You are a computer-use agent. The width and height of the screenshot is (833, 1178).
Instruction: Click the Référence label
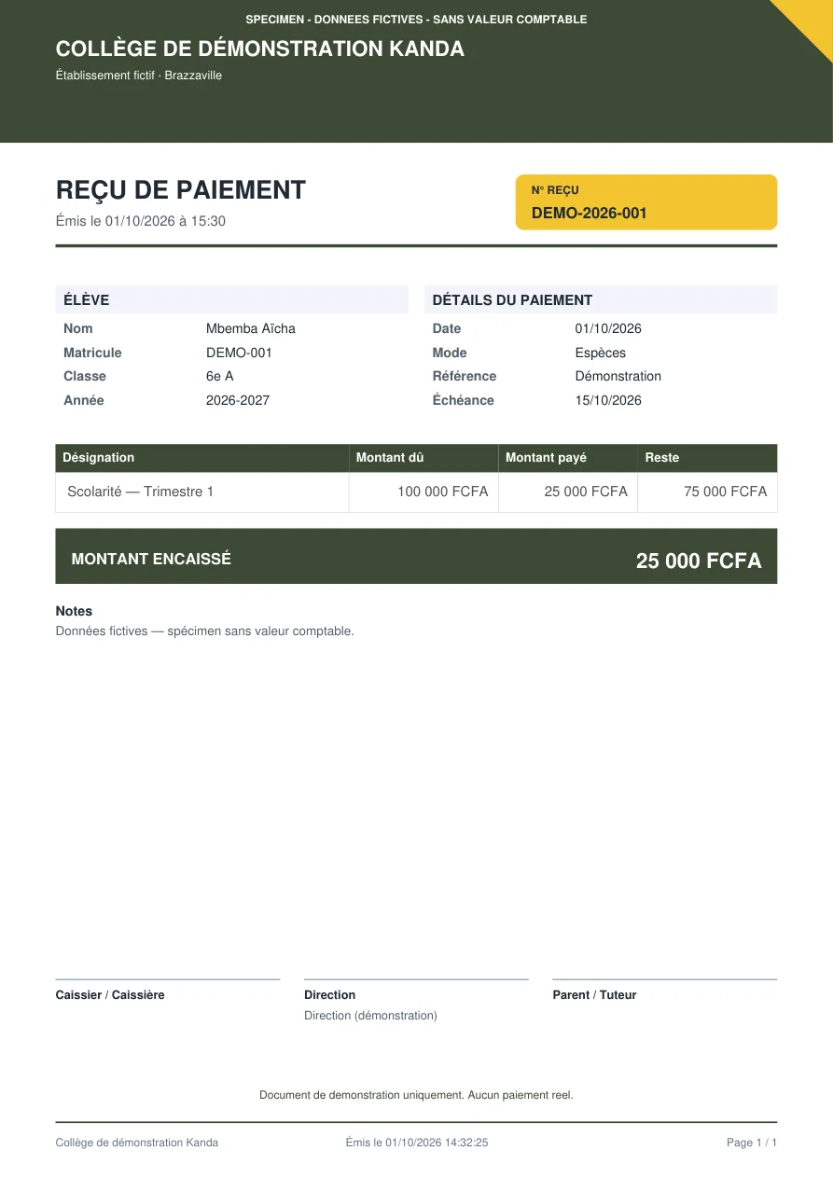(465, 376)
